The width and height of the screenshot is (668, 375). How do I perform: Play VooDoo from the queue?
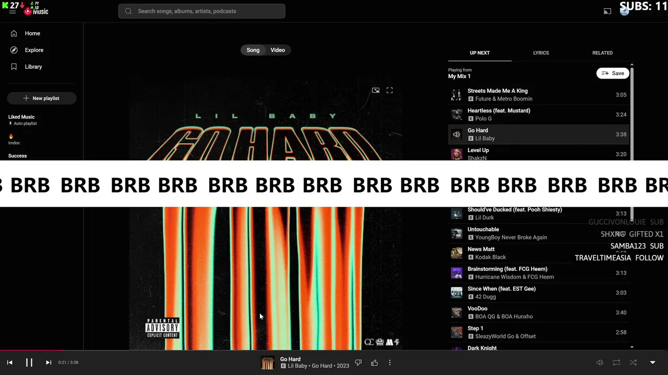click(538, 312)
